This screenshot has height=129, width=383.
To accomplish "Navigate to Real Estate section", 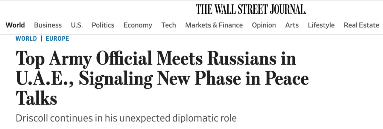I will click(361, 25).
